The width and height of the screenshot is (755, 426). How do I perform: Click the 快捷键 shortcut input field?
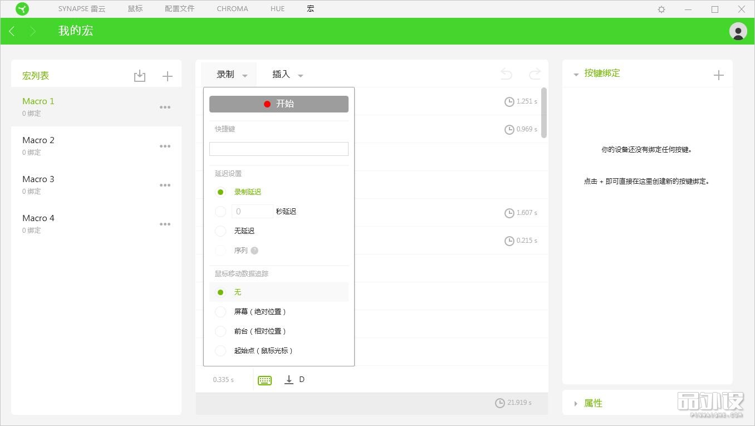(279, 149)
